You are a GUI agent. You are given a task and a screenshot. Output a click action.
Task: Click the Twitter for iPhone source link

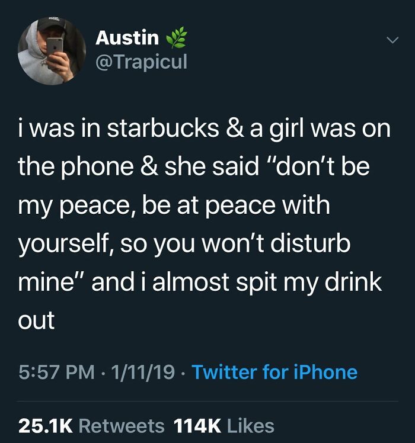[274, 372]
